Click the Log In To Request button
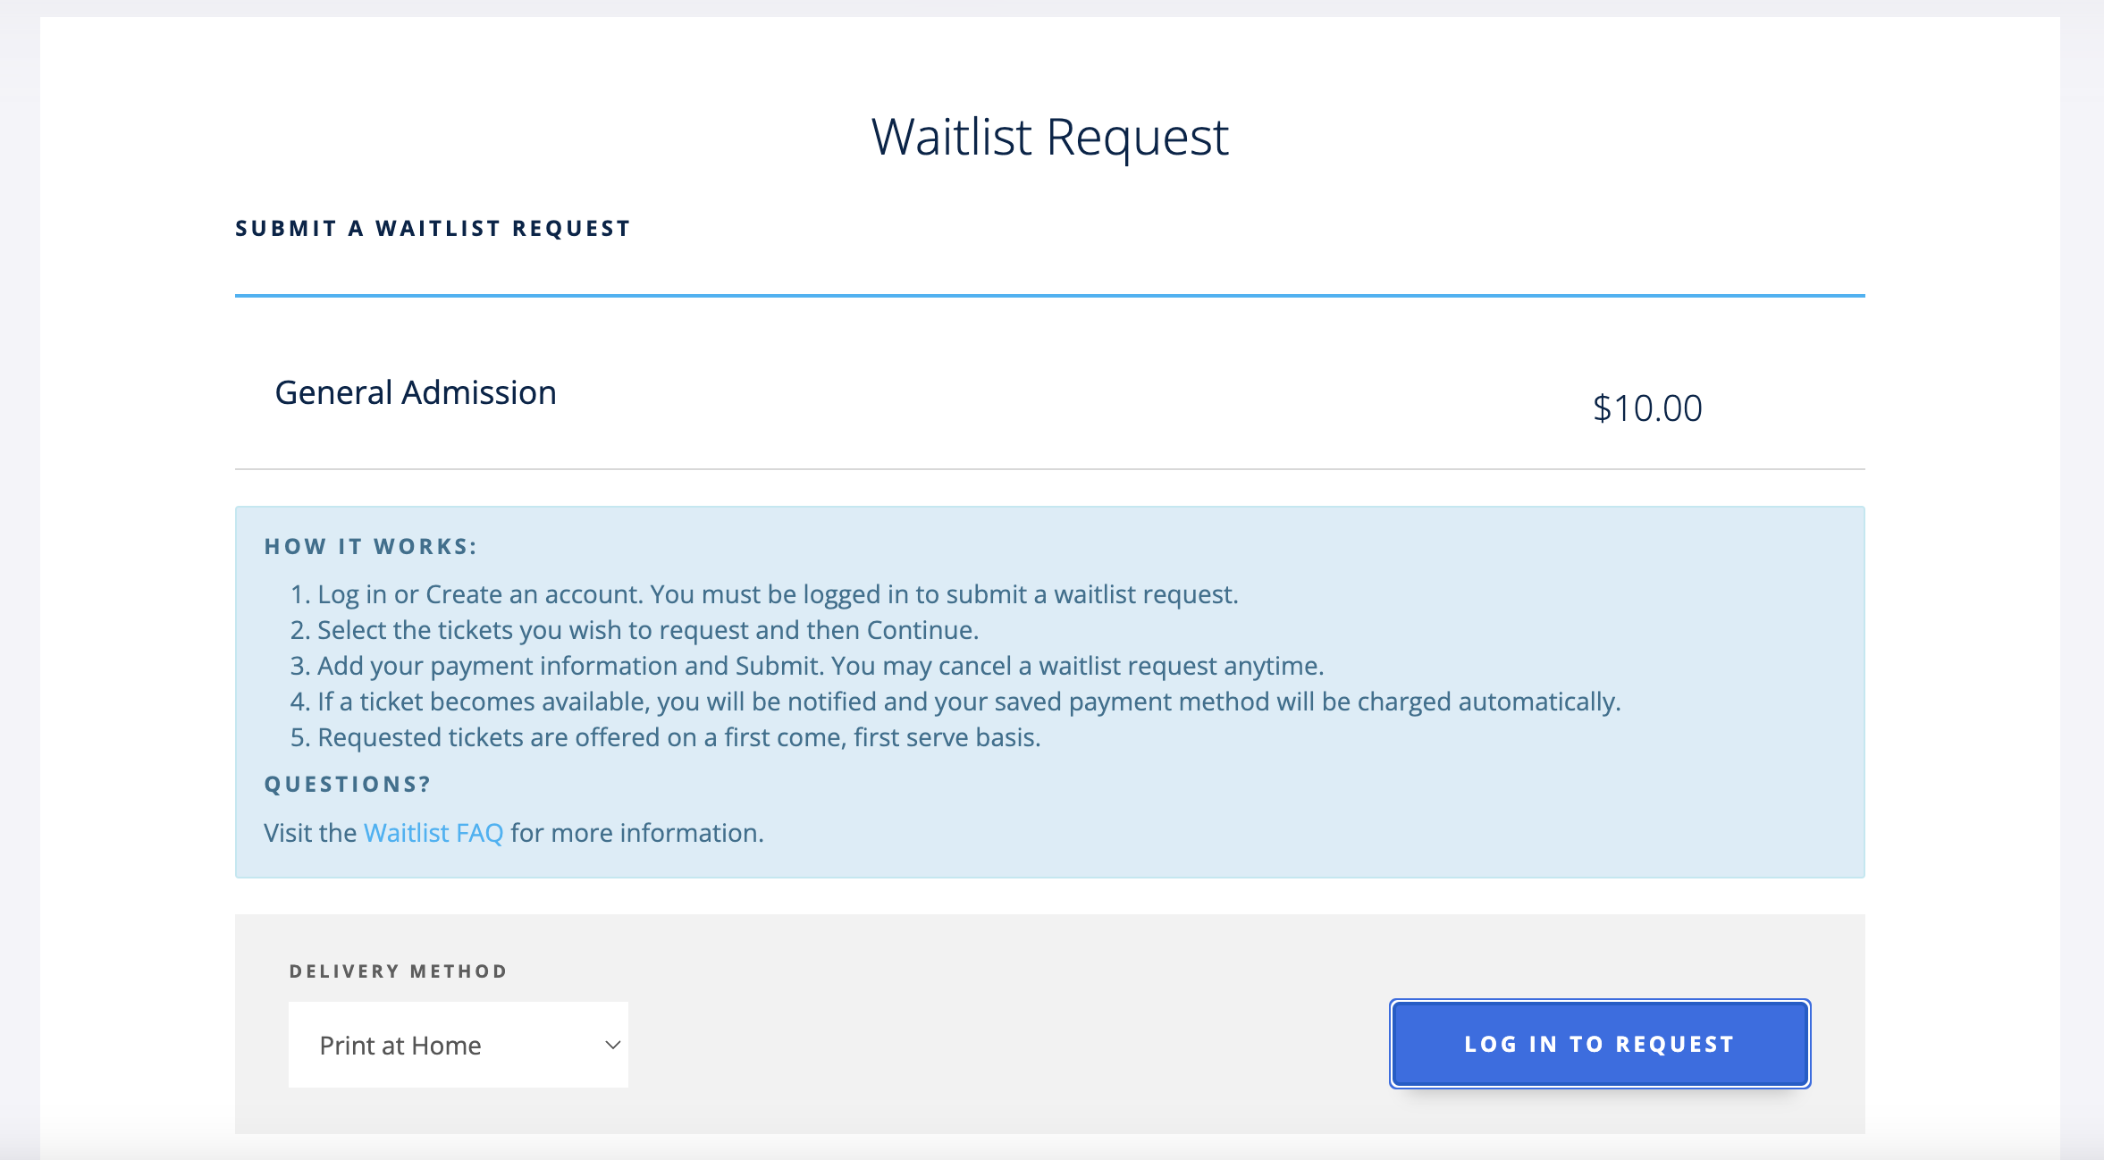Viewport: 2104px width, 1160px height. coord(1599,1044)
